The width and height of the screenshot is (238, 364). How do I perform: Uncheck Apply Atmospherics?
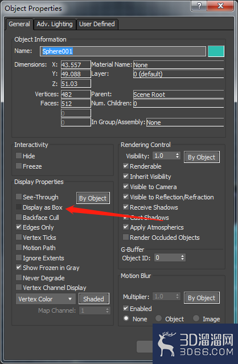(x=126, y=227)
